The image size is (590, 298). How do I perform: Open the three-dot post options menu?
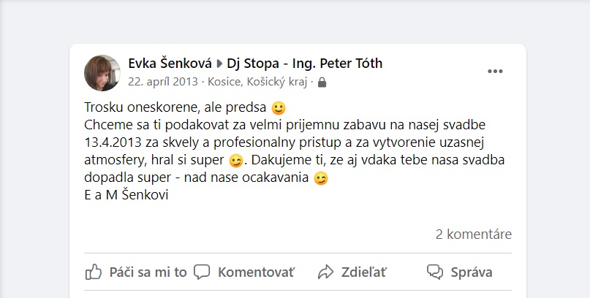[x=496, y=71]
